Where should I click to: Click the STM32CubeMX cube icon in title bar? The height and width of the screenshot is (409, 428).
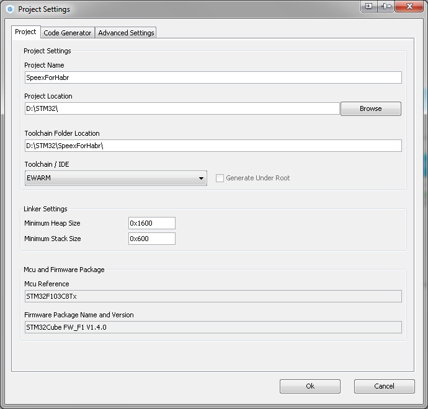tap(10, 9)
